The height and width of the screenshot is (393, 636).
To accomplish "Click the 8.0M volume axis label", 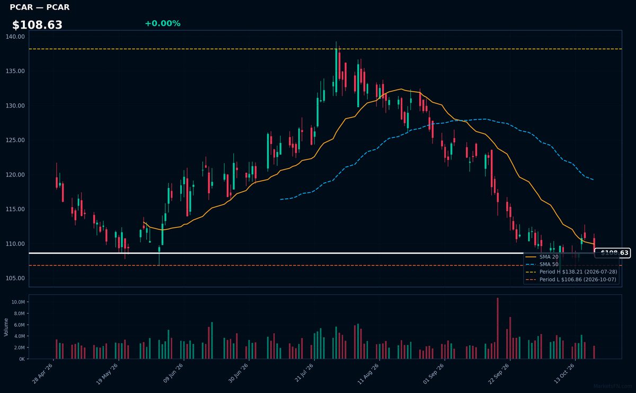I will pyautogui.click(x=19, y=314).
